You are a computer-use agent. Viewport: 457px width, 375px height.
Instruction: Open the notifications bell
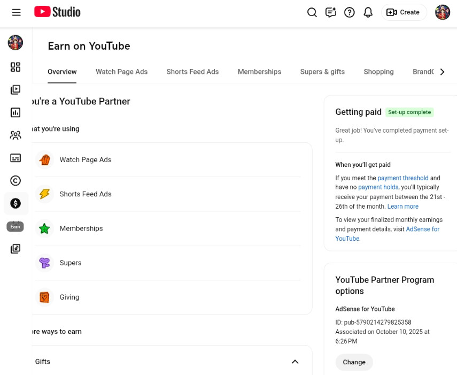pyautogui.click(x=368, y=12)
